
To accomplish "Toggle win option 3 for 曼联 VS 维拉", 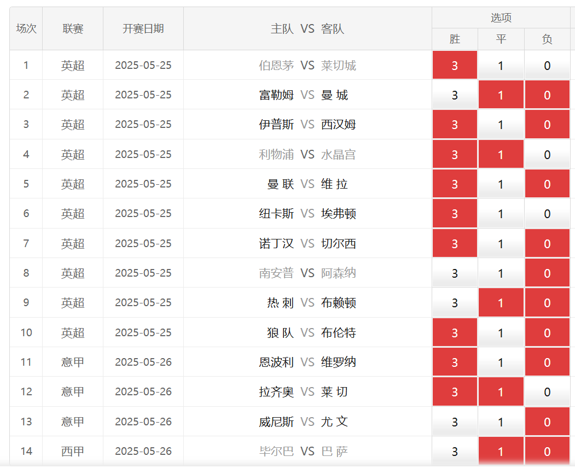I will pos(455,184).
